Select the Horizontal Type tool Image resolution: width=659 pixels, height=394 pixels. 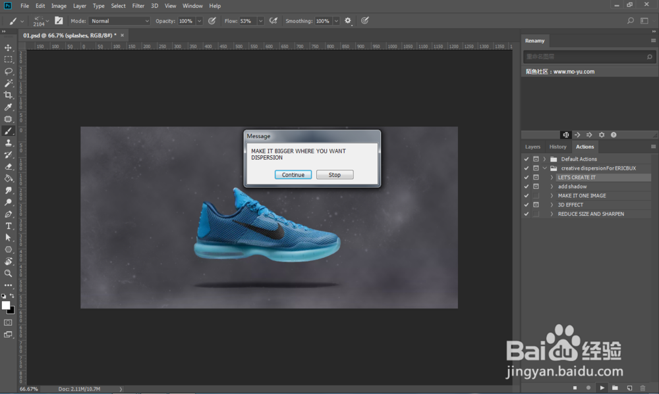[x=8, y=226]
